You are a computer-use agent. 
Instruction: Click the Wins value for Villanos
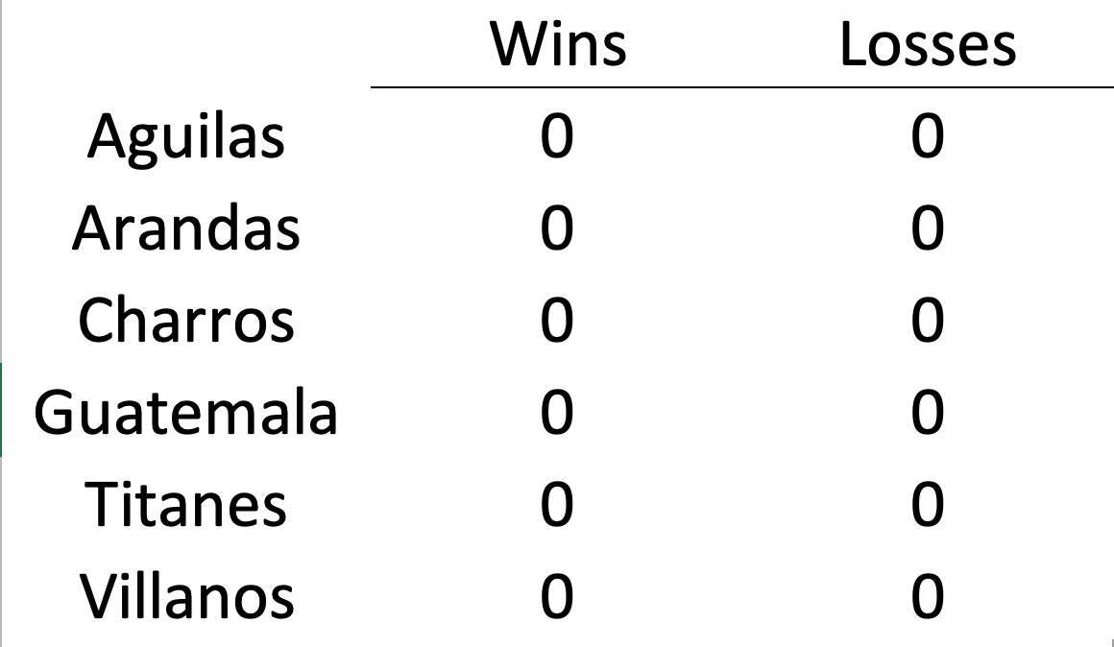(557, 596)
